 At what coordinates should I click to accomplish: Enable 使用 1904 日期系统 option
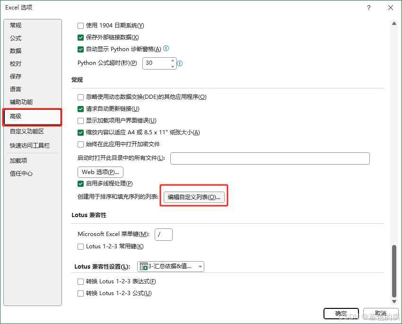pos(80,26)
